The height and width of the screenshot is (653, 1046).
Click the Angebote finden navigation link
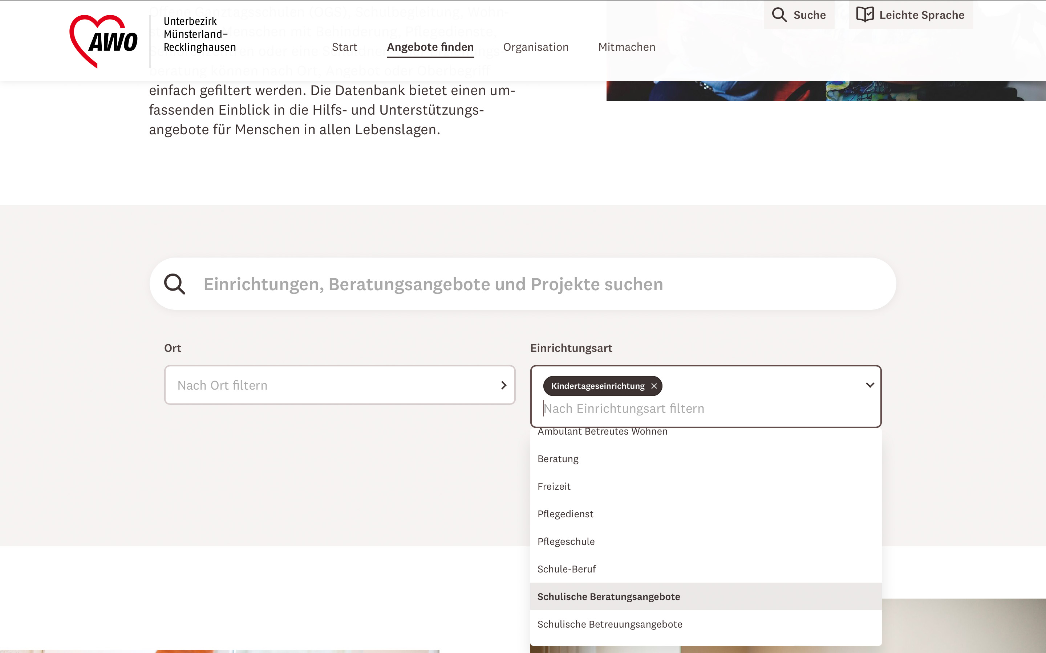click(x=430, y=47)
